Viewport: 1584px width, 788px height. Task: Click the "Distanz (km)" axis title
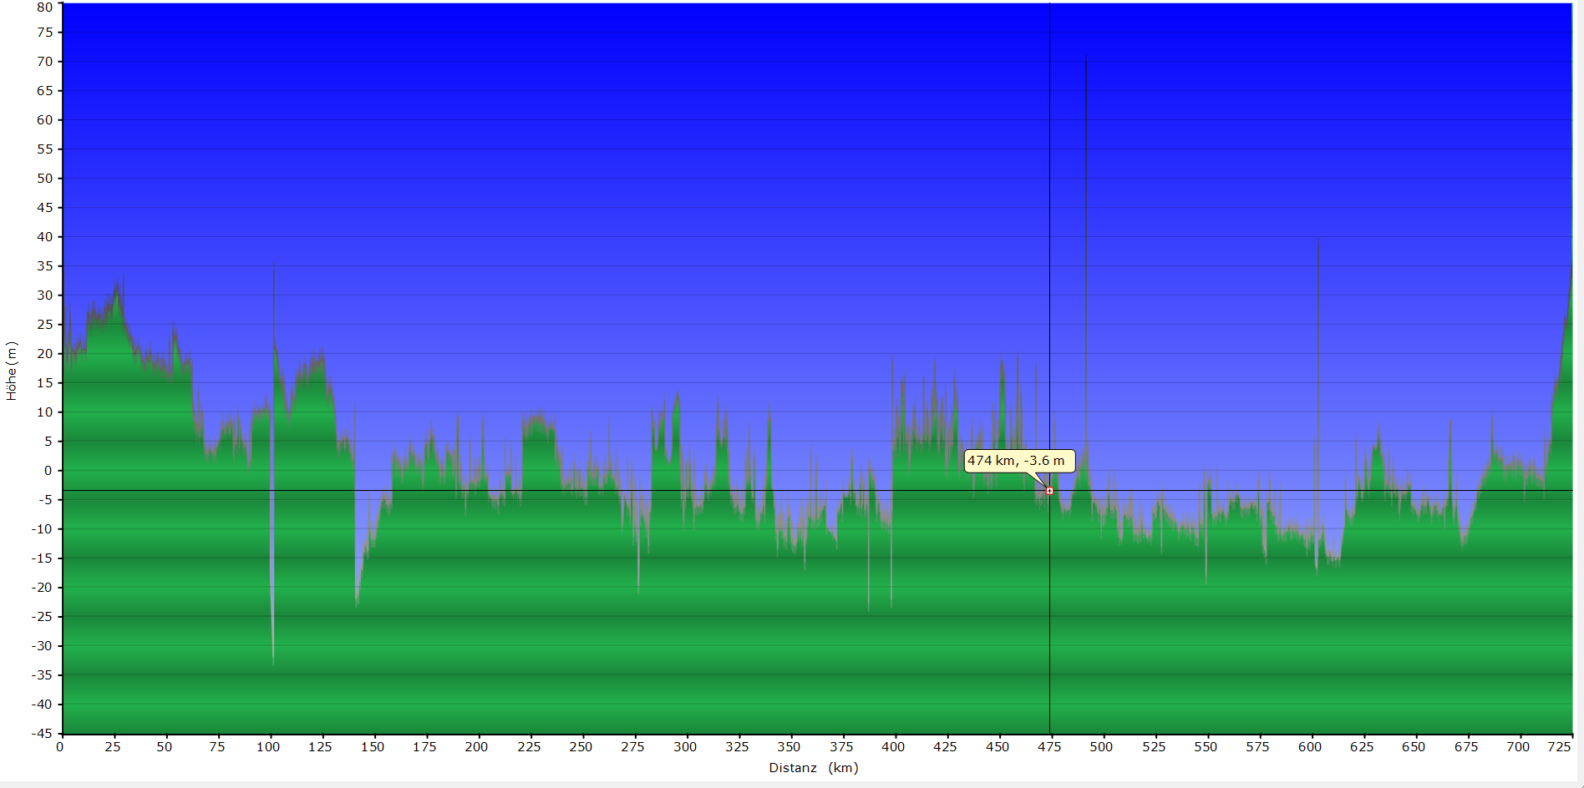[813, 768]
